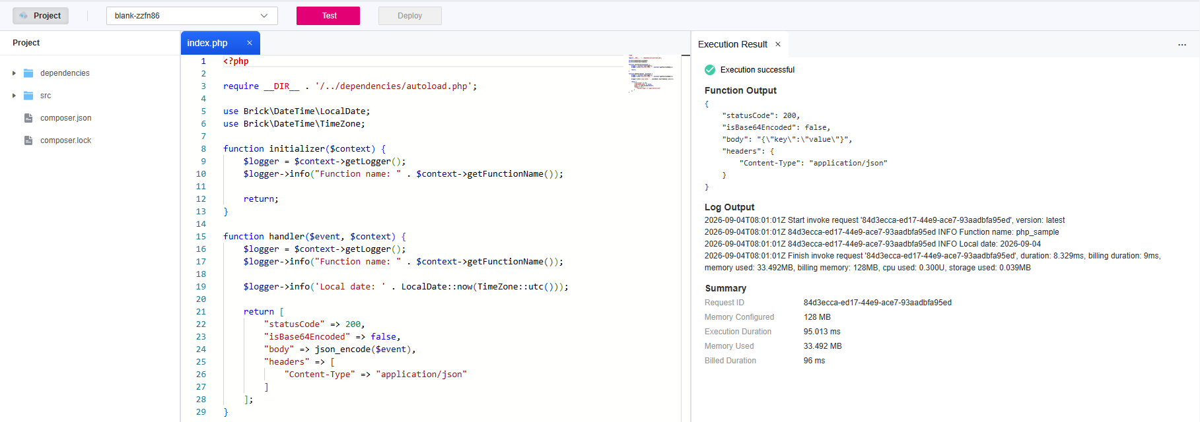Image resolution: width=1200 pixels, height=422 pixels.
Task: Click the Function Output heading
Action: (x=740, y=90)
